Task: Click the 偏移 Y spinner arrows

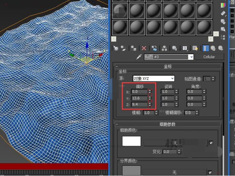Action: (x=150, y=98)
